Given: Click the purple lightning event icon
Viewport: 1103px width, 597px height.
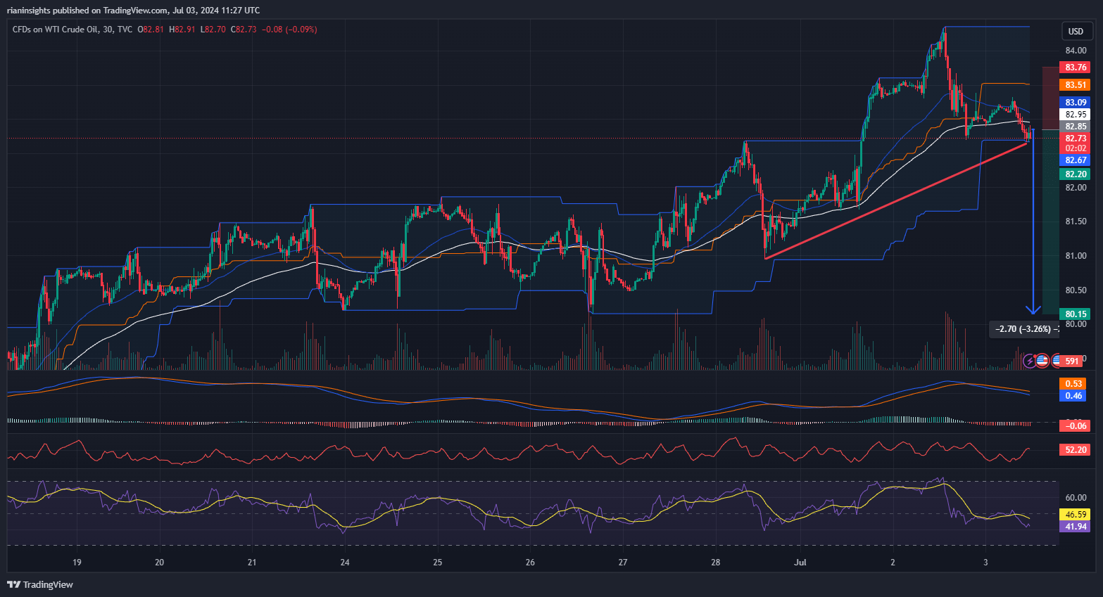Looking at the screenshot, I should (x=1030, y=361).
